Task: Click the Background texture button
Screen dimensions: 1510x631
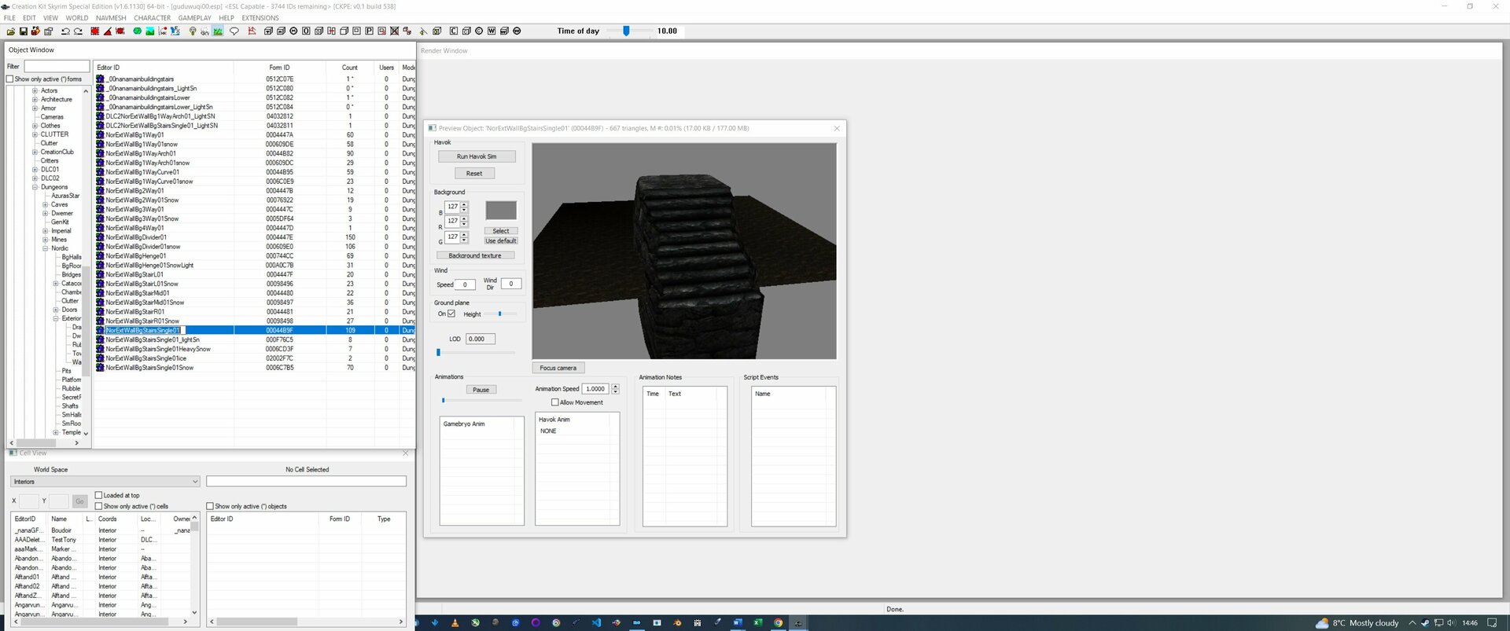Action: [475, 255]
